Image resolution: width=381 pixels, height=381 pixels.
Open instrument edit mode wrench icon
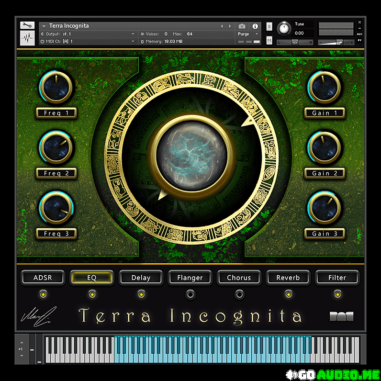pyautogui.click(x=27, y=25)
